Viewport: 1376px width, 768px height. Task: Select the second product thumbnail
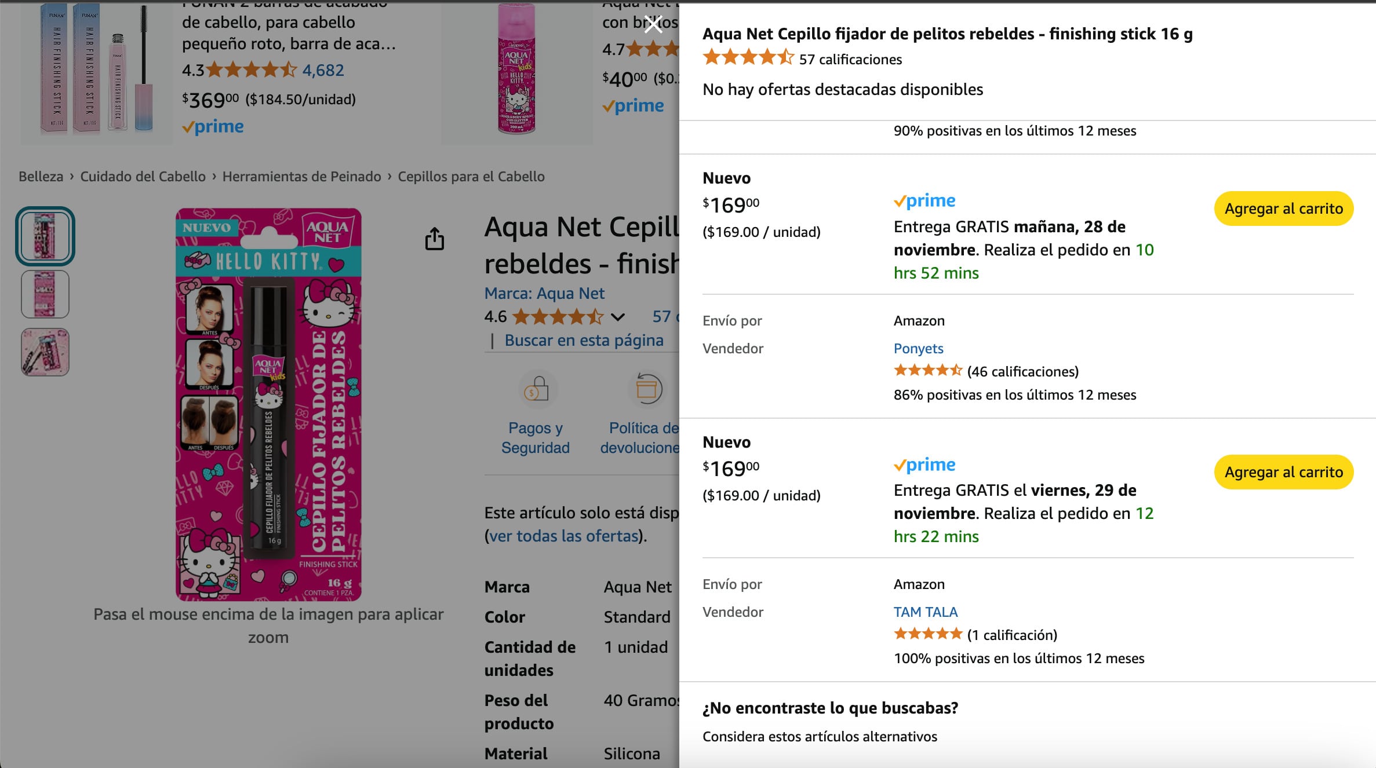45,294
